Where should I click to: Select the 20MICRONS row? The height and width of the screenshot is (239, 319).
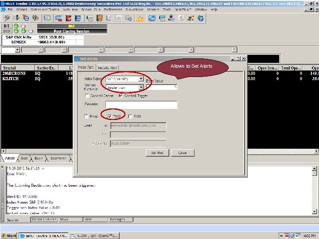click(37, 73)
